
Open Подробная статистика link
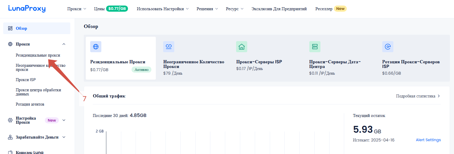[x=418, y=96]
